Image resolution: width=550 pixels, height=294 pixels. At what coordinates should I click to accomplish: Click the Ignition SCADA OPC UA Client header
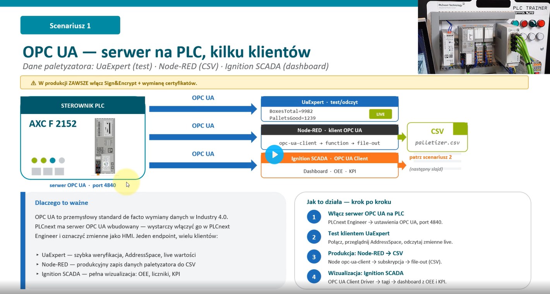(x=330, y=158)
